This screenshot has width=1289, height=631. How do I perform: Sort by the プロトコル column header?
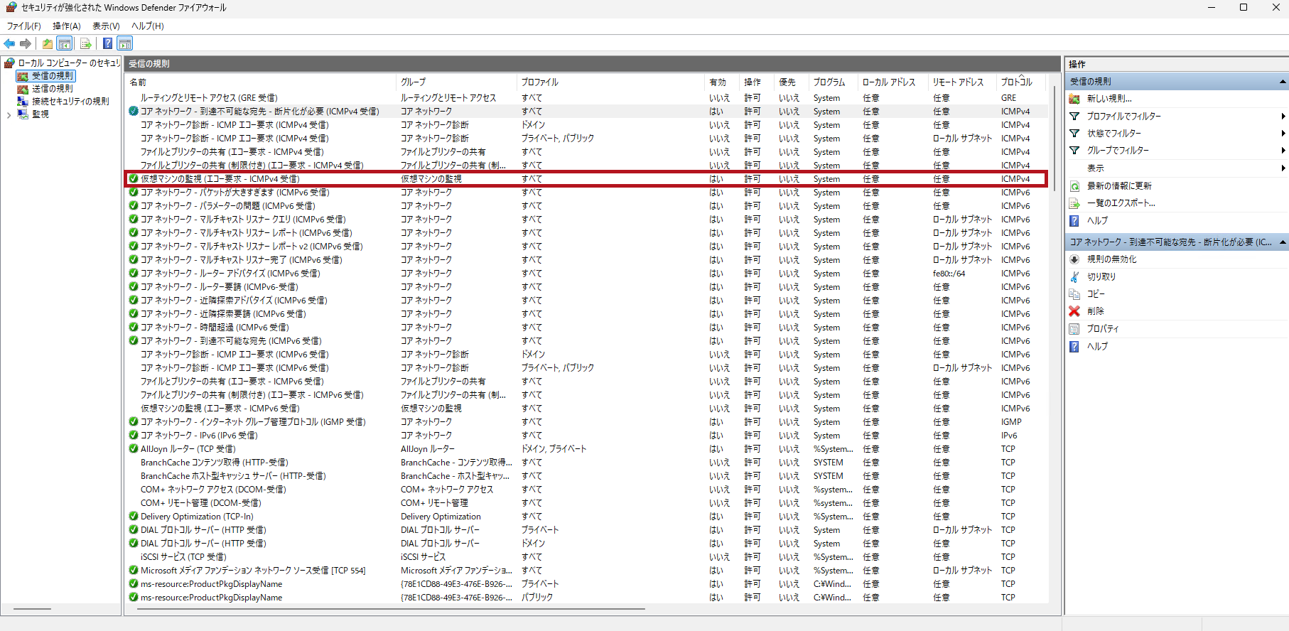[x=1021, y=82]
